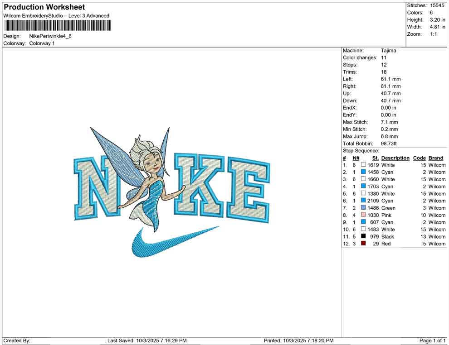Click the Left value '61.1 mm'

click(390, 79)
